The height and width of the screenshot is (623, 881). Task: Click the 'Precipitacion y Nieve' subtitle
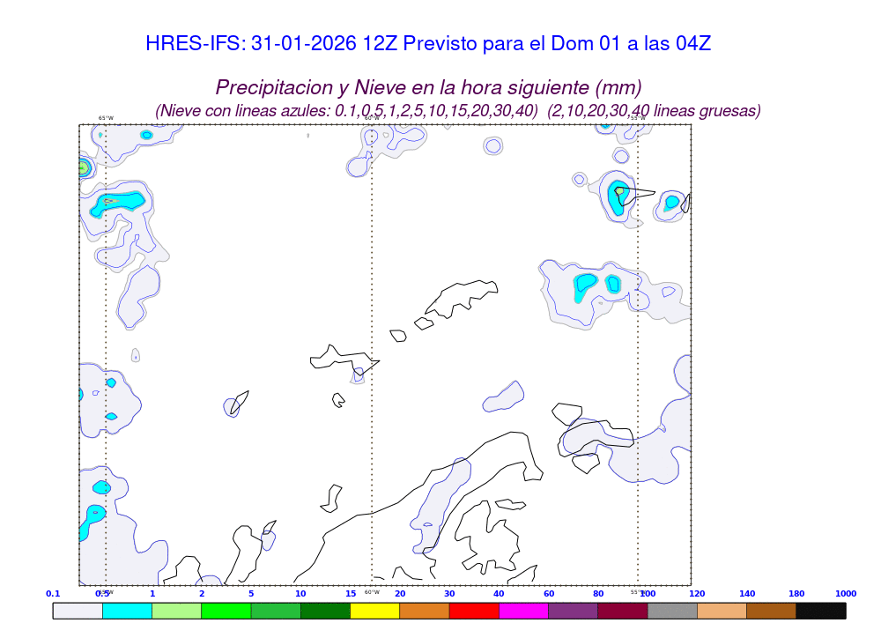pyautogui.click(x=428, y=88)
